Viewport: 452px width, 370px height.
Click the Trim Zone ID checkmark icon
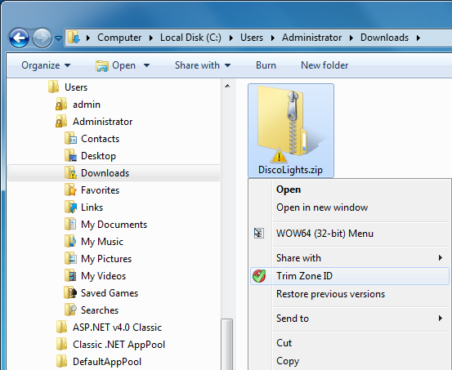[x=259, y=276]
